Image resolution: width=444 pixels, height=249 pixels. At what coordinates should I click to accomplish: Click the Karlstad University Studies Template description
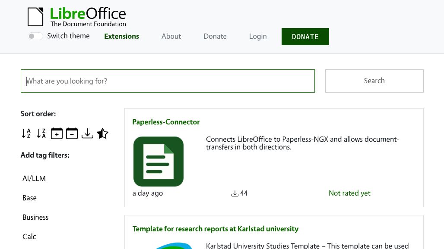[x=307, y=246]
